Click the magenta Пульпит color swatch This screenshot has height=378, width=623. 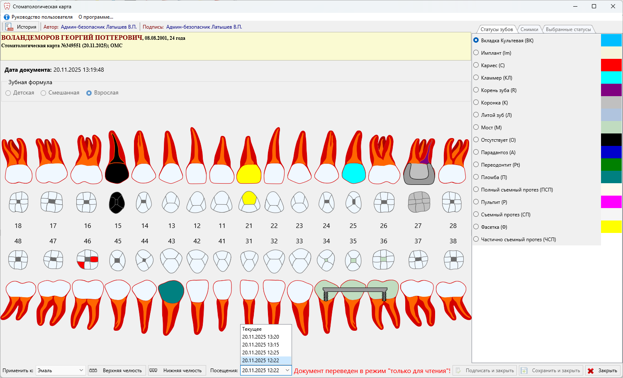[611, 202]
